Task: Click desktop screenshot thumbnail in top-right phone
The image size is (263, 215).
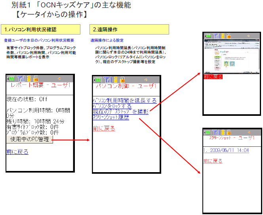Action: (x=232, y=56)
